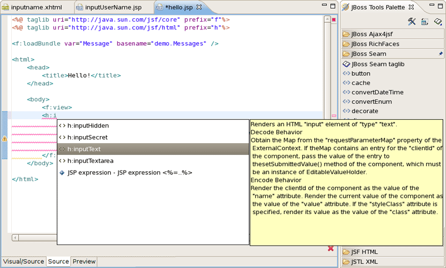The height and width of the screenshot is (268, 446).
Task: Click the Palette Editor hammer icon
Action: (412, 22)
